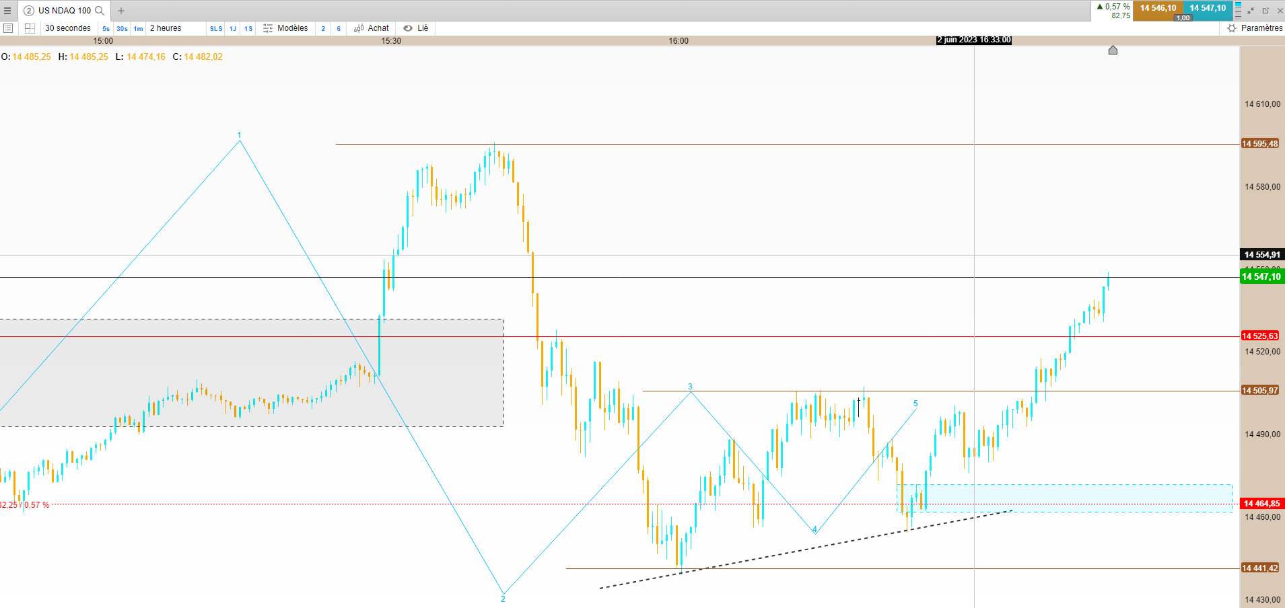Add a new chart tab
The height and width of the screenshot is (608, 1285).
tap(121, 11)
